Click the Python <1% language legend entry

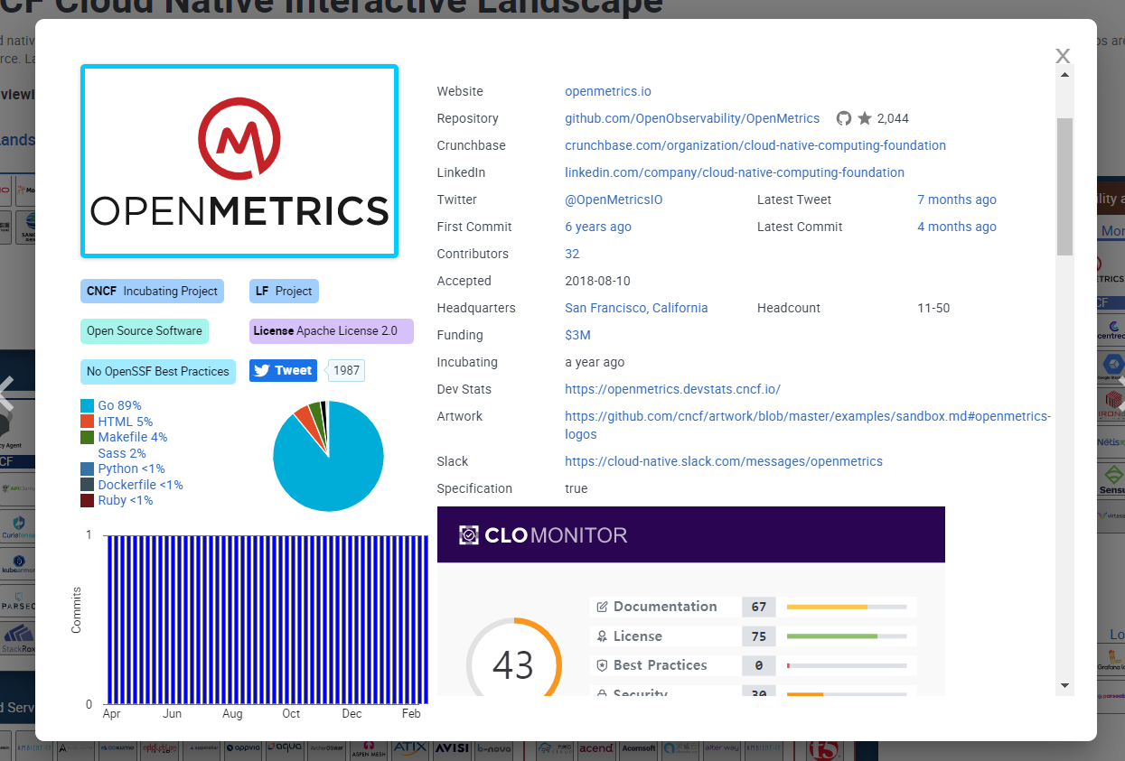point(123,469)
